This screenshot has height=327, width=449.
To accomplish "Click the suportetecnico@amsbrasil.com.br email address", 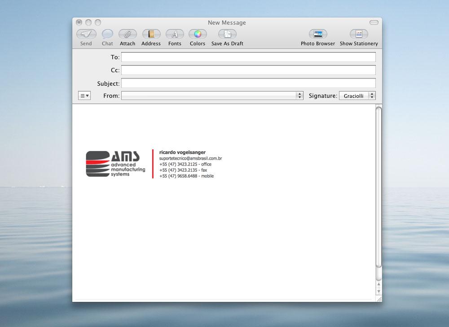I will [x=190, y=158].
